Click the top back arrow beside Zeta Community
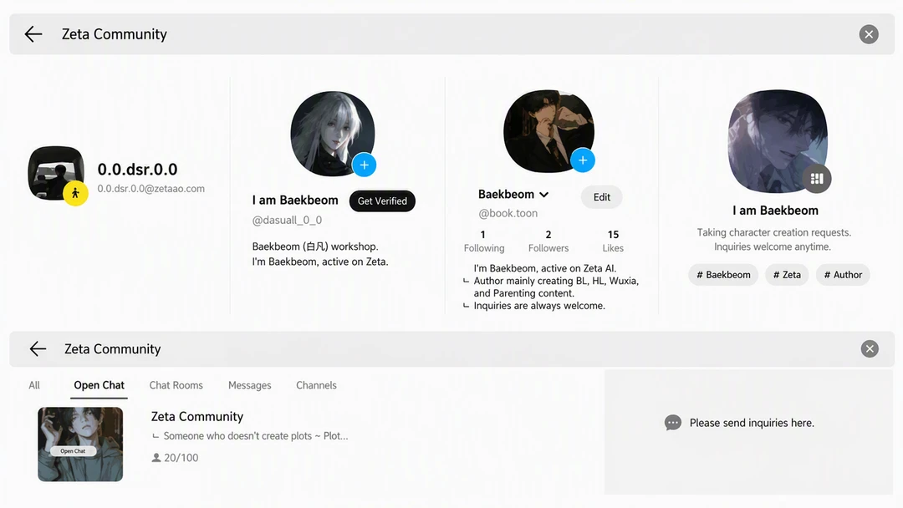The image size is (903, 508). pyautogui.click(x=33, y=34)
